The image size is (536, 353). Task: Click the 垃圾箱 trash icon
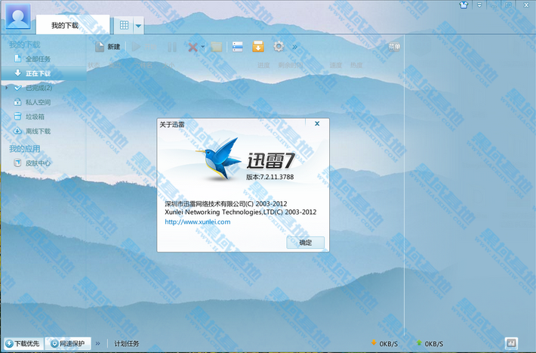17,116
